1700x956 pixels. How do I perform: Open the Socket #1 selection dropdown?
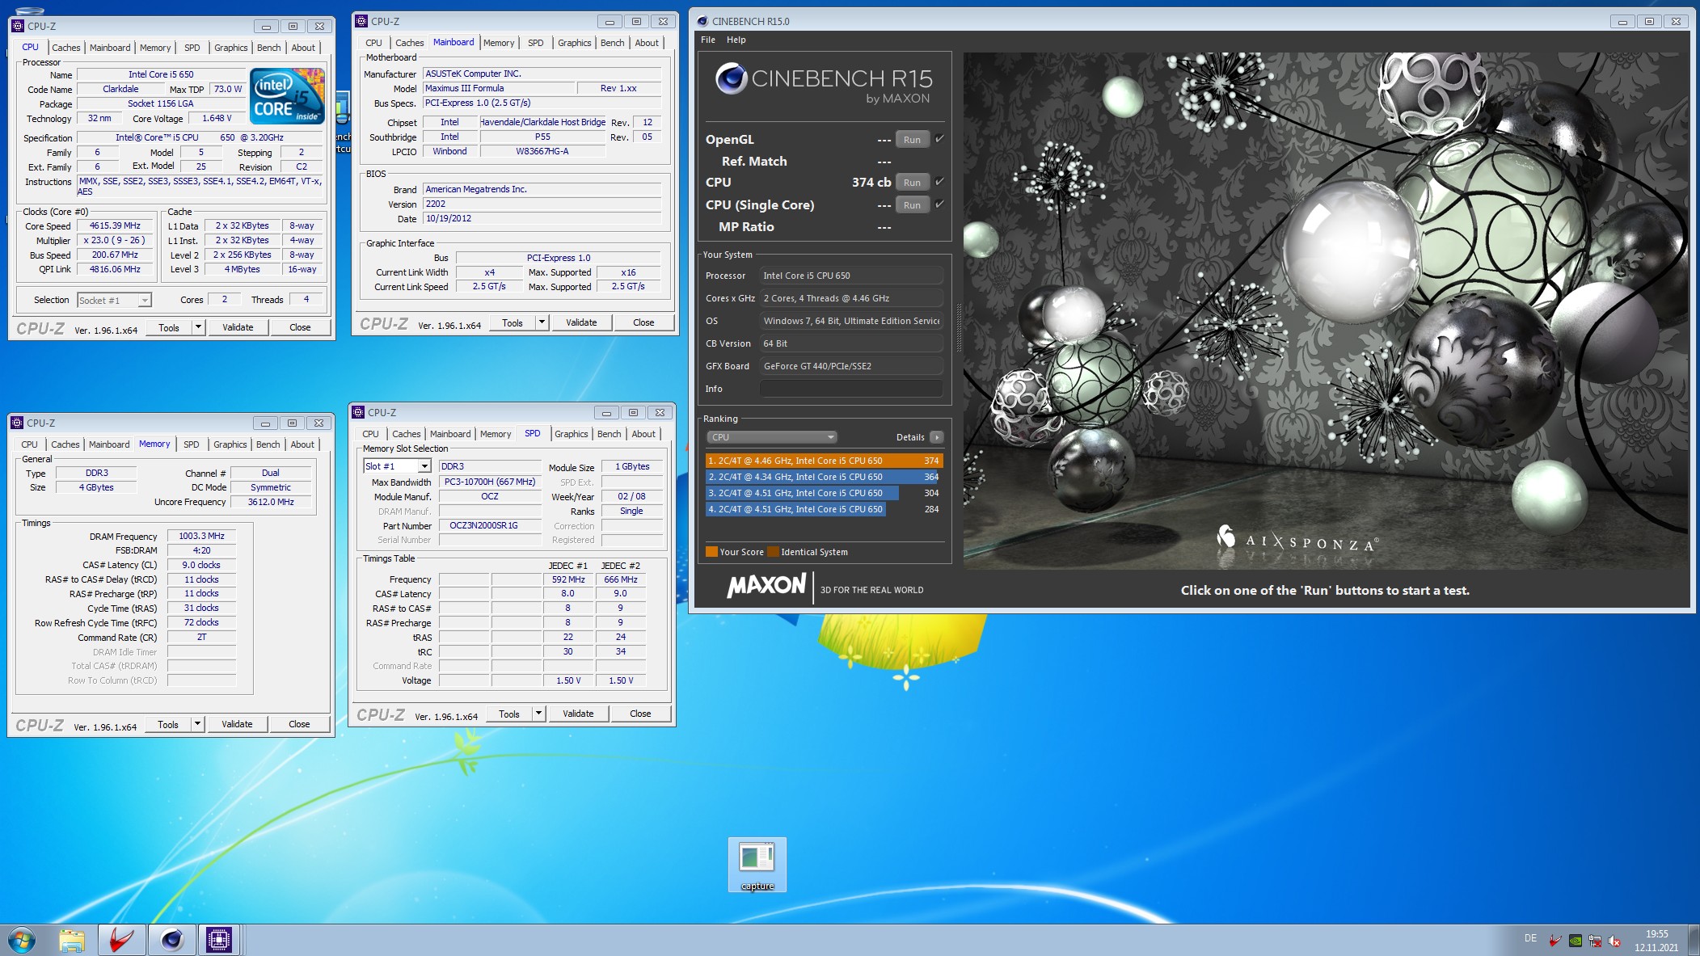coord(114,301)
